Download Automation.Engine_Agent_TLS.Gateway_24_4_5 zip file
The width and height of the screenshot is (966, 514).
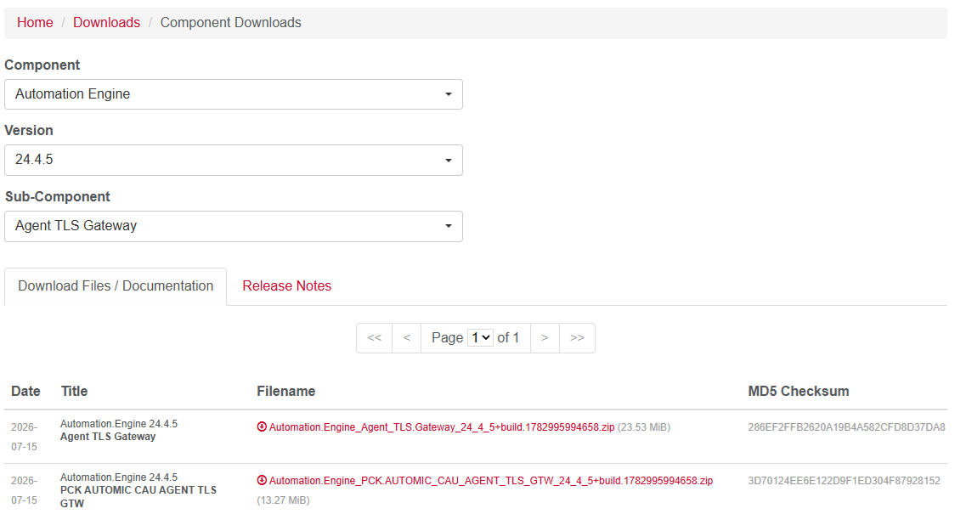pos(442,427)
